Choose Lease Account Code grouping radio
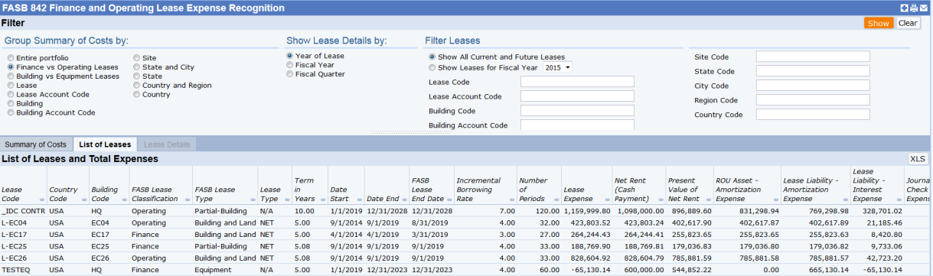 10,95
